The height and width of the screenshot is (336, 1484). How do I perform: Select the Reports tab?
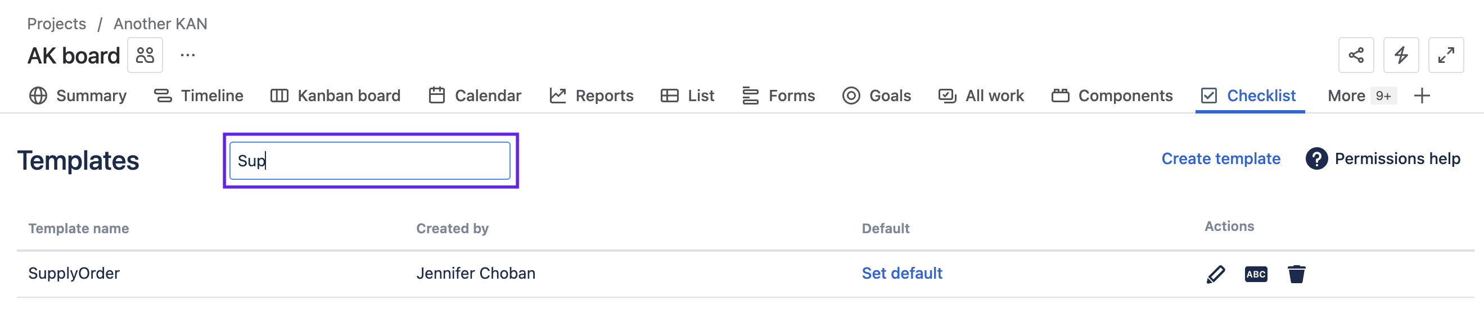[591, 96]
